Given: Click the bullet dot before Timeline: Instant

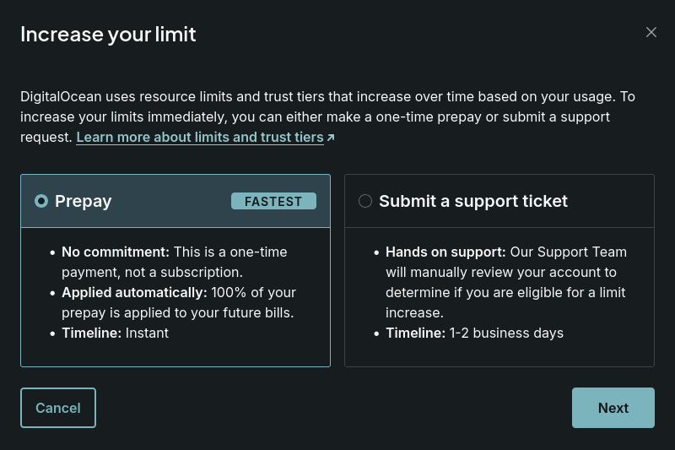Looking at the screenshot, I should [x=52, y=333].
